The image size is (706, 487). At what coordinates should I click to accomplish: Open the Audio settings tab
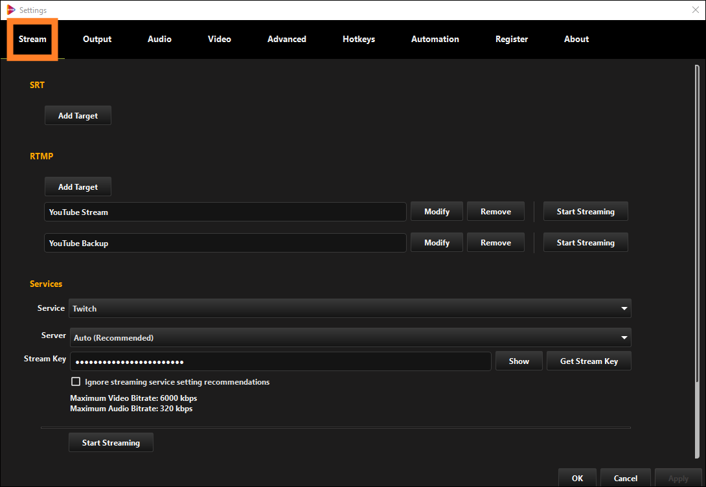(159, 39)
